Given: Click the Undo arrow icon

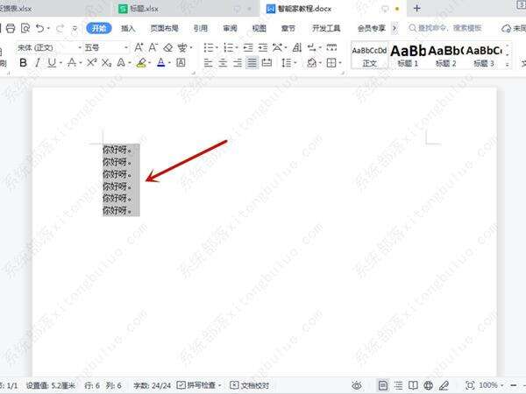Looking at the screenshot, I should 40,29.
